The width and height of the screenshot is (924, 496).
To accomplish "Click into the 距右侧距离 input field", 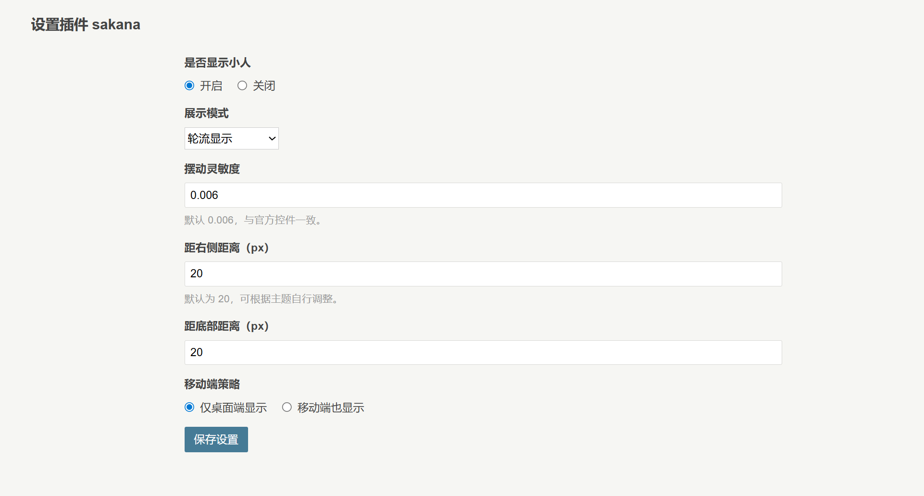I will click(x=483, y=274).
